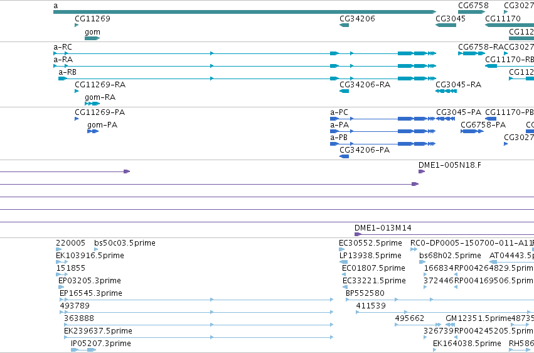534x353 pixels.
Task: Select the CG34206 gene arrow glyph
Action: 344,25
